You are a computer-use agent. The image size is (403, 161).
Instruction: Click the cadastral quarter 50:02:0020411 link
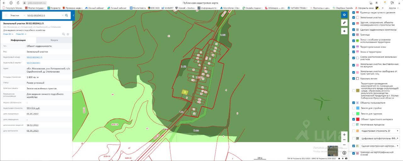(x=33, y=63)
